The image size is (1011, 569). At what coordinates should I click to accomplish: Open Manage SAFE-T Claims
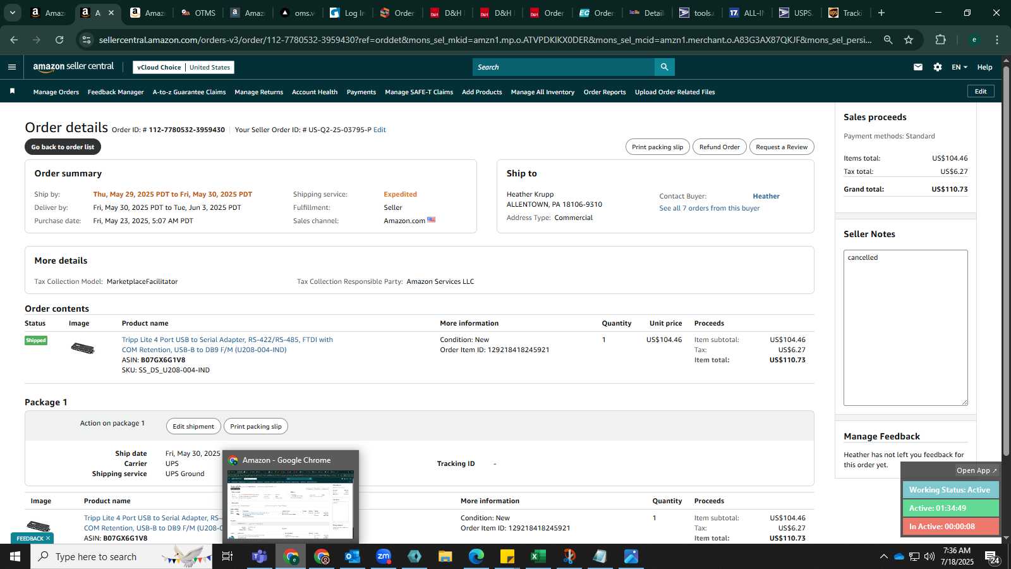coord(419,92)
